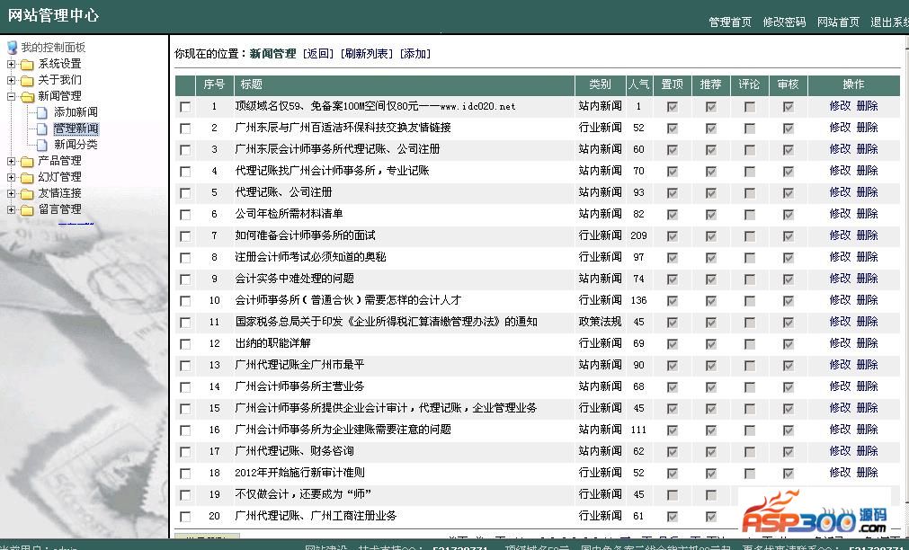Image resolution: width=909 pixels, height=550 pixels.
Task: Select 管理新闻 in the sidebar tree
Action: 76,129
